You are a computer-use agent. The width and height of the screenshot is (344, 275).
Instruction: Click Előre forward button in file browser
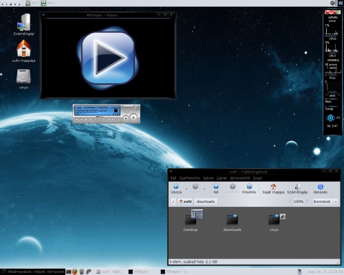(195, 188)
